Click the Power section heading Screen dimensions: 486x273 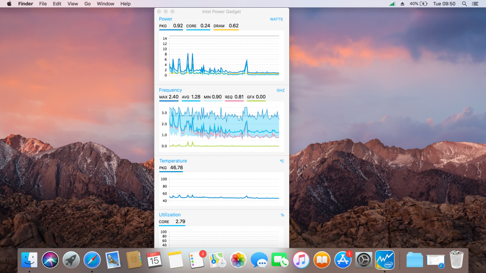point(166,19)
